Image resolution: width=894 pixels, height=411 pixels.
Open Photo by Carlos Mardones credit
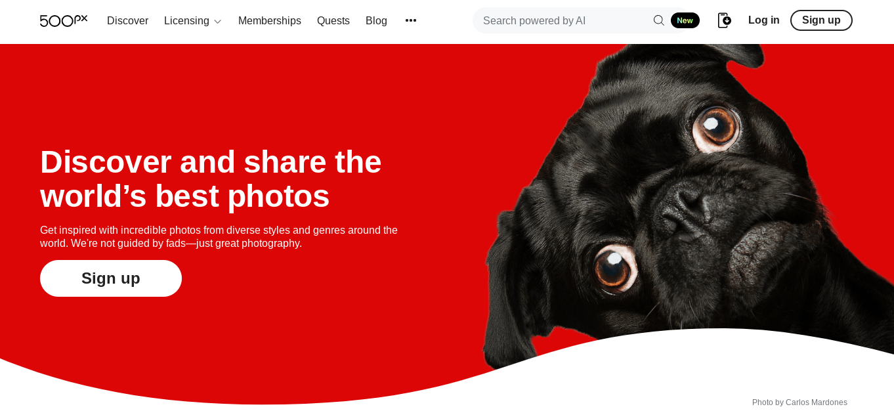(799, 402)
